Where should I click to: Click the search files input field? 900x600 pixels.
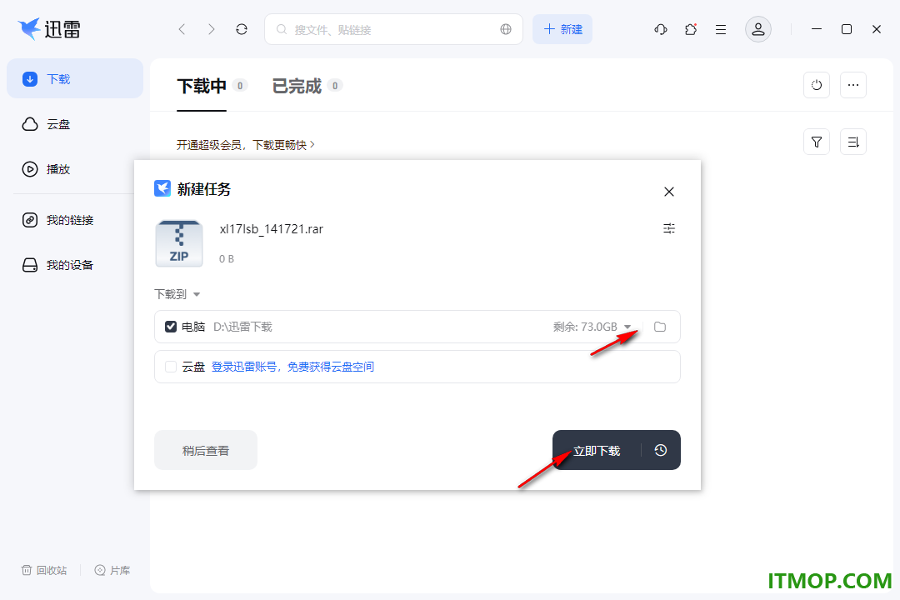pyautogui.click(x=393, y=29)
